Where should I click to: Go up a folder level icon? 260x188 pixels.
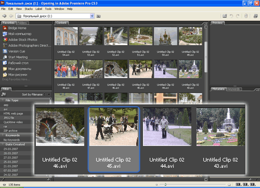tap(98, 16)
